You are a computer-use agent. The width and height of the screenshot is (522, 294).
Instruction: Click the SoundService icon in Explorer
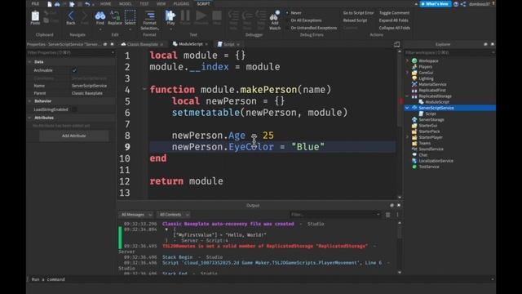(414, 149)
